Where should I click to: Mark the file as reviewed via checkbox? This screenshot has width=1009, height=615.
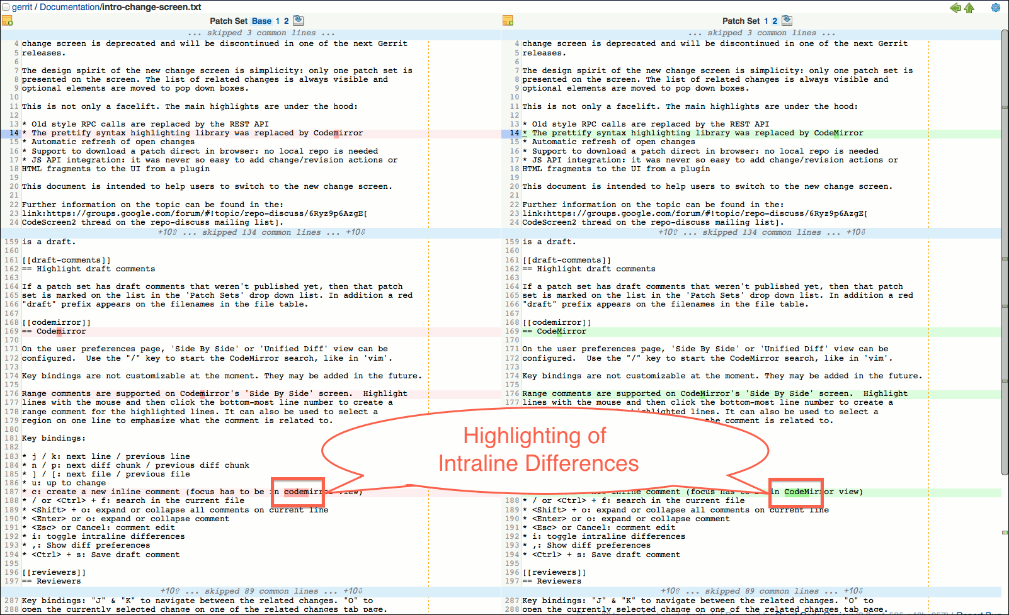[x=5, y=6]
